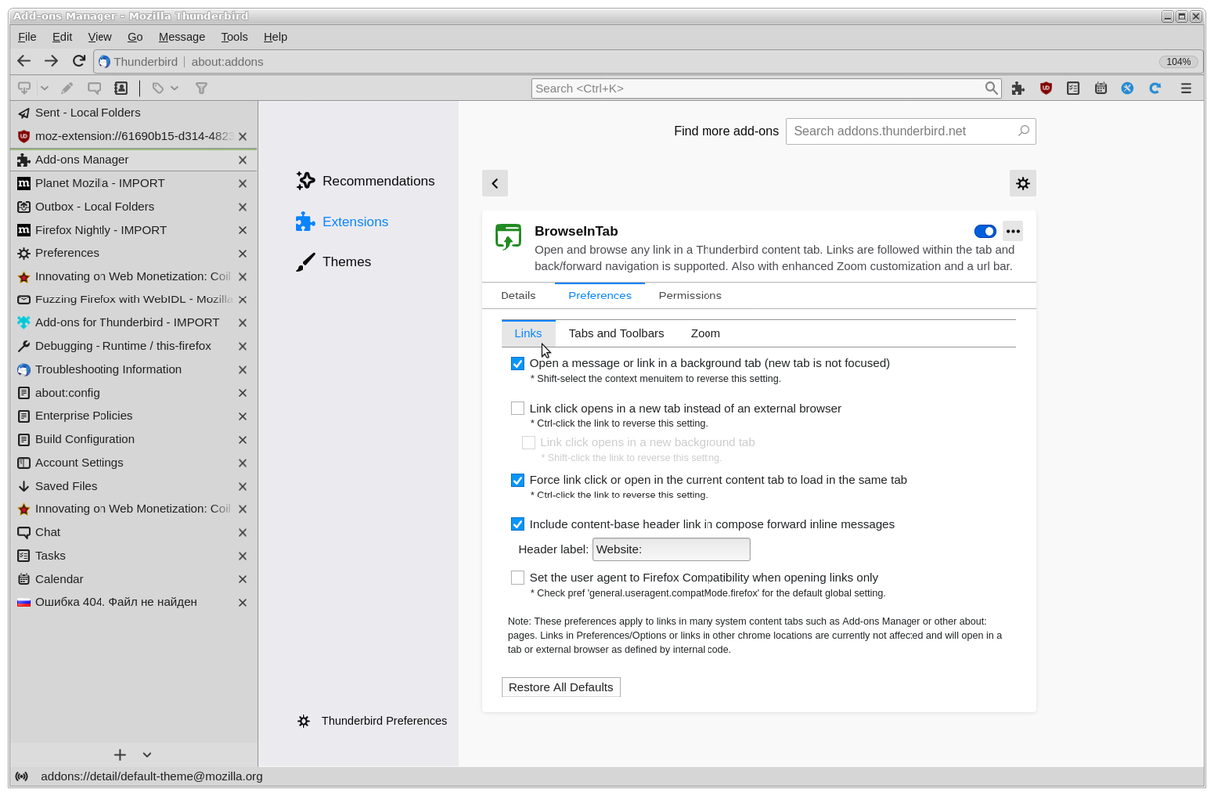Open the Message menu

[182, 37]
